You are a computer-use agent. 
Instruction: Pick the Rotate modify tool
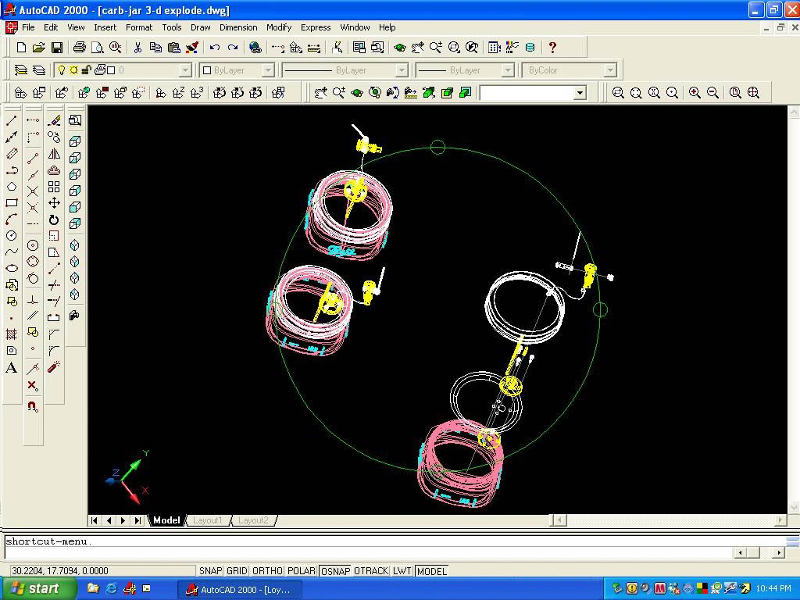54,220
